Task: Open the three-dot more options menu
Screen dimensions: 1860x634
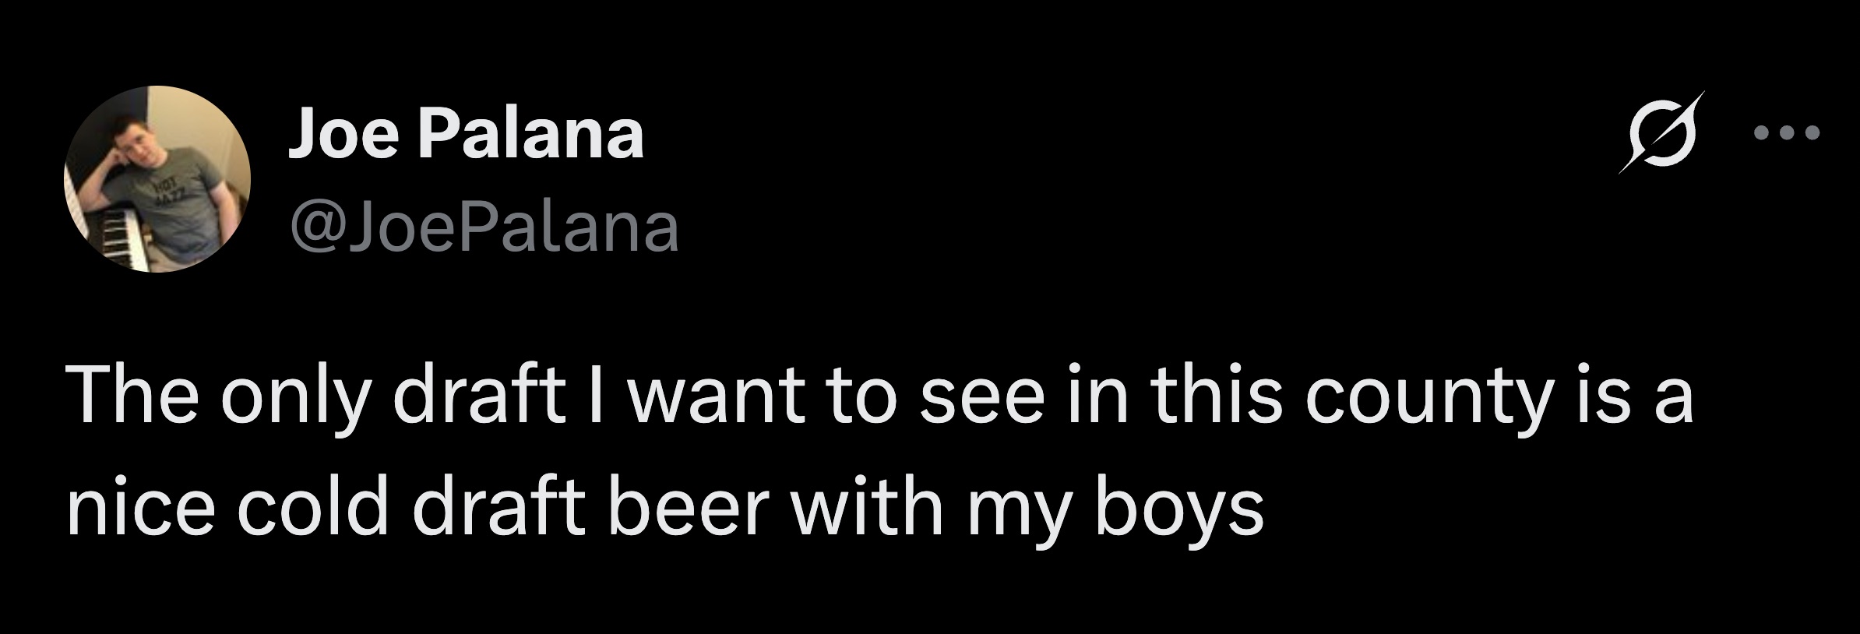Action: point(1787,133)
